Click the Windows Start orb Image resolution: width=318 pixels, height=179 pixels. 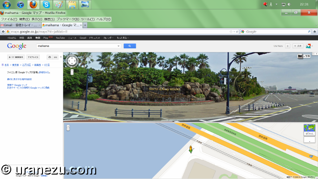[7, 4]
